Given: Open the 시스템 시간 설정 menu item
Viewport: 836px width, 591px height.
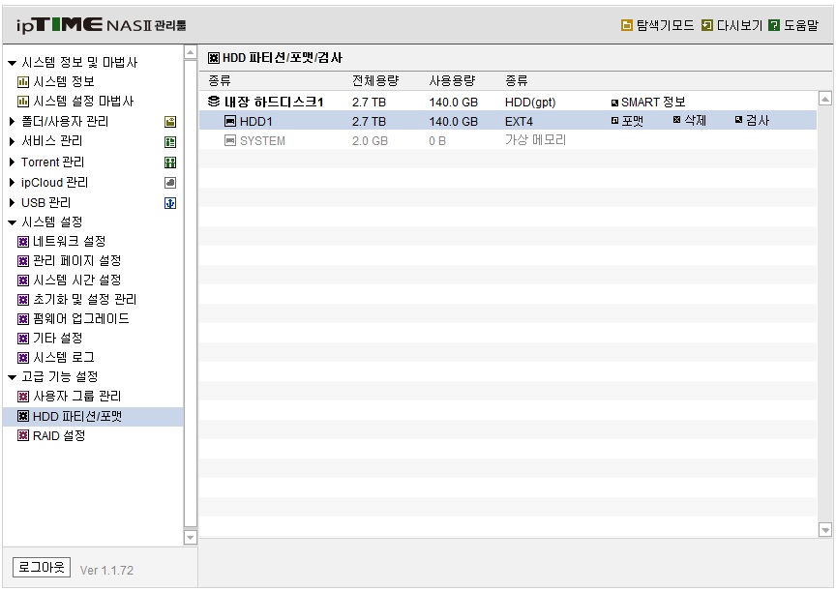Looking at the screenshot, I should (76, 280).
